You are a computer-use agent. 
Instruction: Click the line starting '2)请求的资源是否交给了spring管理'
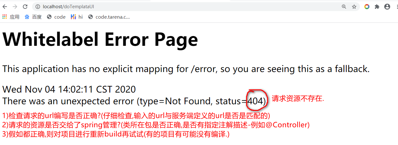(156, 125)
